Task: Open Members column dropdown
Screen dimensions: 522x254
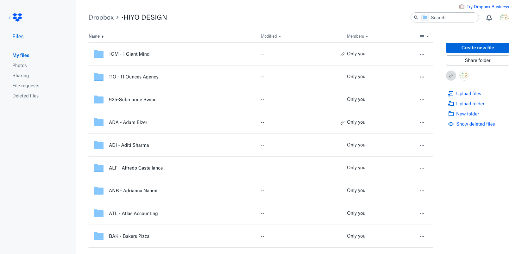Action: click(x=357, y=36)
